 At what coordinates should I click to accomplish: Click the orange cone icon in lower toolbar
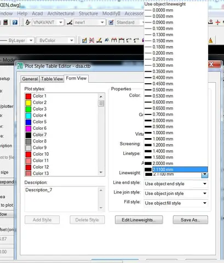pos(211,41)
